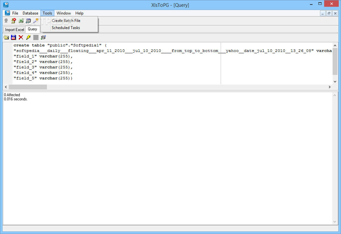
Task: Click the "field_3" varchar(255) line
Action: (x=43, y=67)
